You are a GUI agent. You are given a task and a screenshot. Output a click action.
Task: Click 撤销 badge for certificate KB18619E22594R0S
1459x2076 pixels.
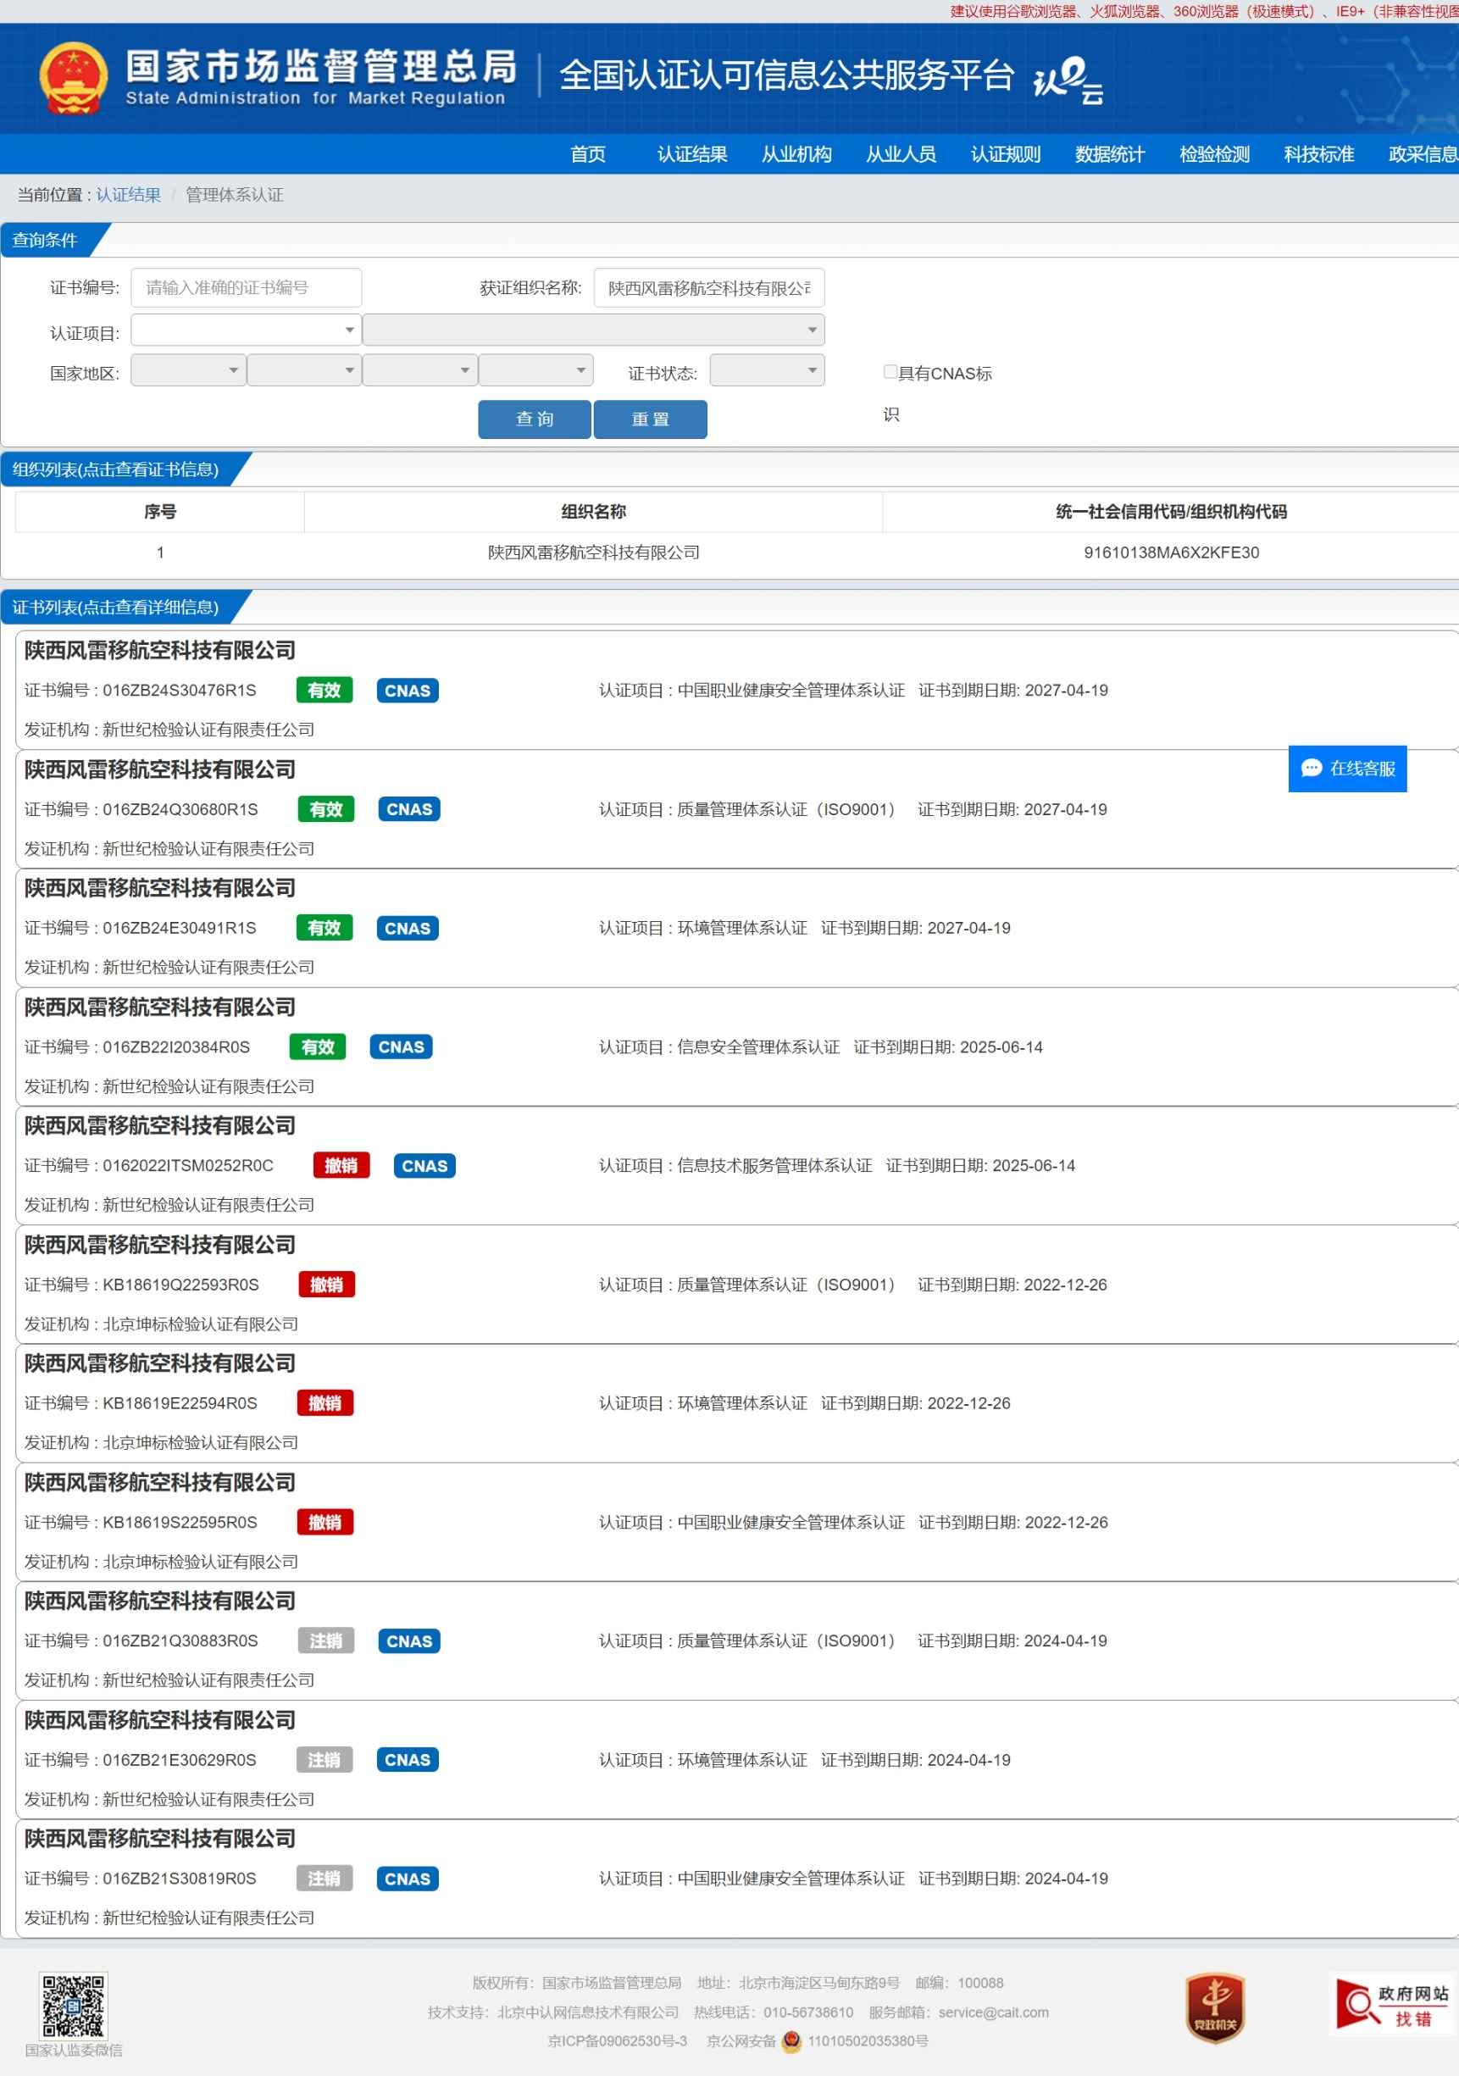[x=325, y=1403]
